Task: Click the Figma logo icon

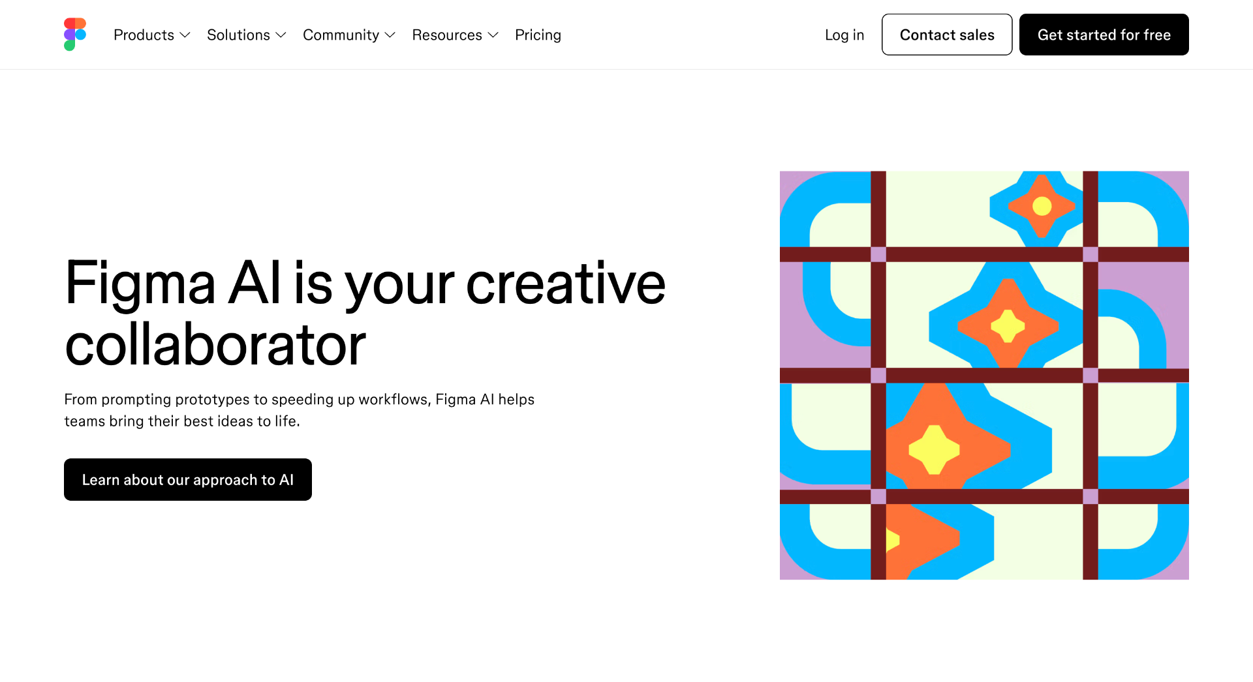Action: point(75,35)
